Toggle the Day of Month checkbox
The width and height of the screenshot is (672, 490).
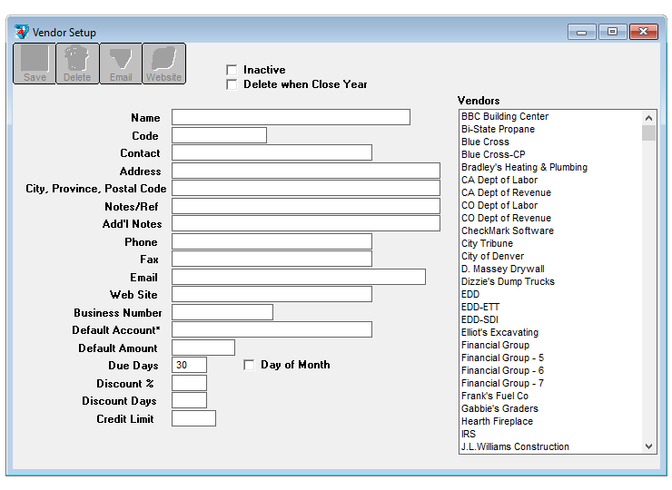[x=250, y=365]
